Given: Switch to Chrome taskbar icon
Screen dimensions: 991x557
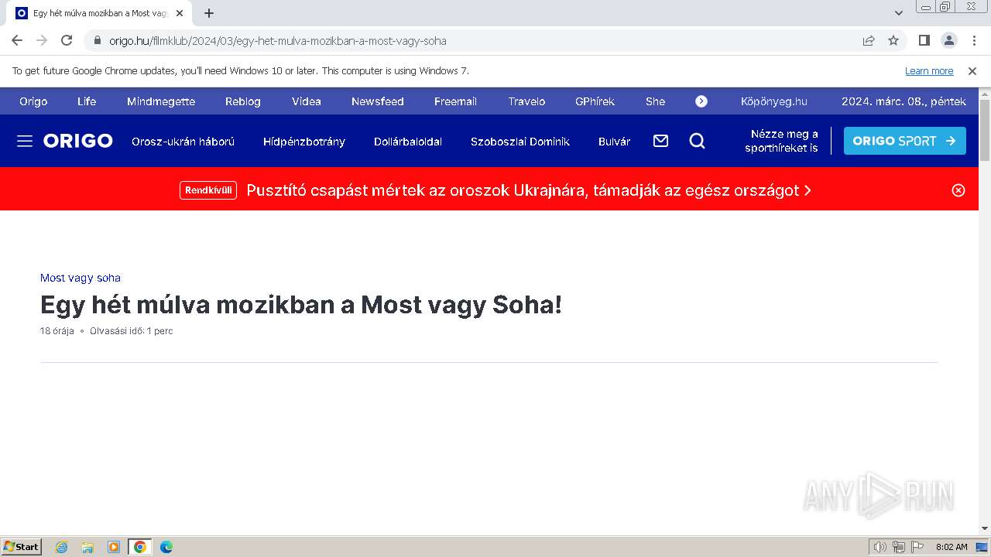Looking at the screenshot, I should pos(139,547).
